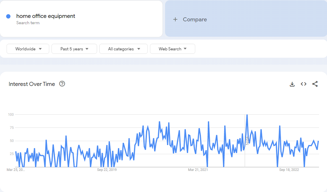Share the Interest Over Time chart
327x192 pixels.
(x=315, y=84)
